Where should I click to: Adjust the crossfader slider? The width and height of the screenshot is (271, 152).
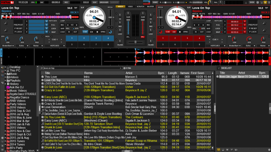(135, 42)
